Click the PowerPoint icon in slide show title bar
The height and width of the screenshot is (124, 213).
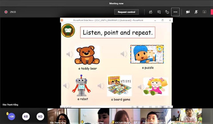tap(62, 20)
